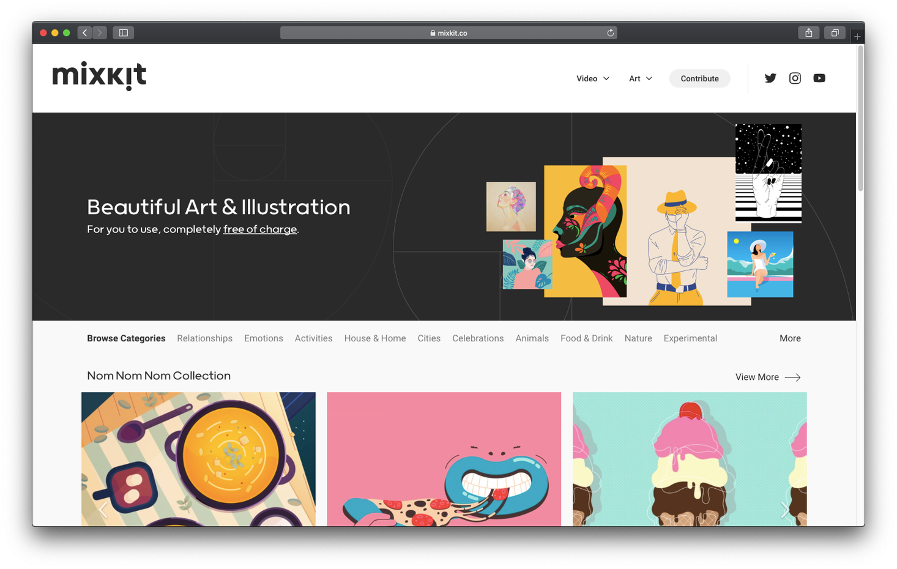Viewport: 897px width, 569px height.
Task: Toggle Safari's sidebar
Action: (x=123, y=33)
